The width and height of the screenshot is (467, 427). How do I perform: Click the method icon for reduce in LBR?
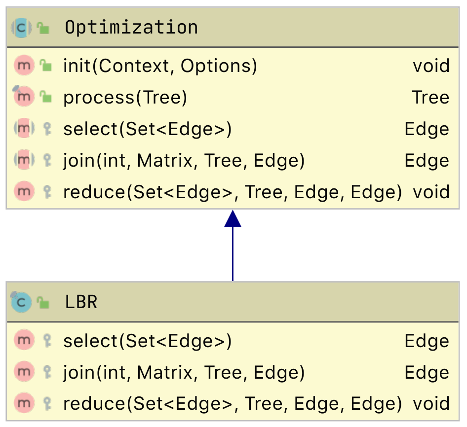24,403
